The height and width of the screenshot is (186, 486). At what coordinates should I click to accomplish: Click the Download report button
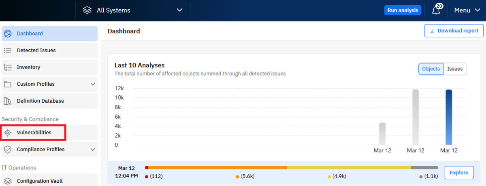pos(454,31)
